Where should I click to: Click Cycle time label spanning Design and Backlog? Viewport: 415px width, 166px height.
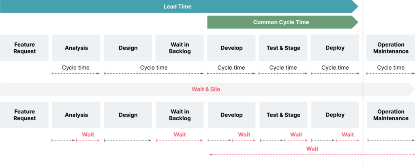pyautogui.click(x=154, y=68)
